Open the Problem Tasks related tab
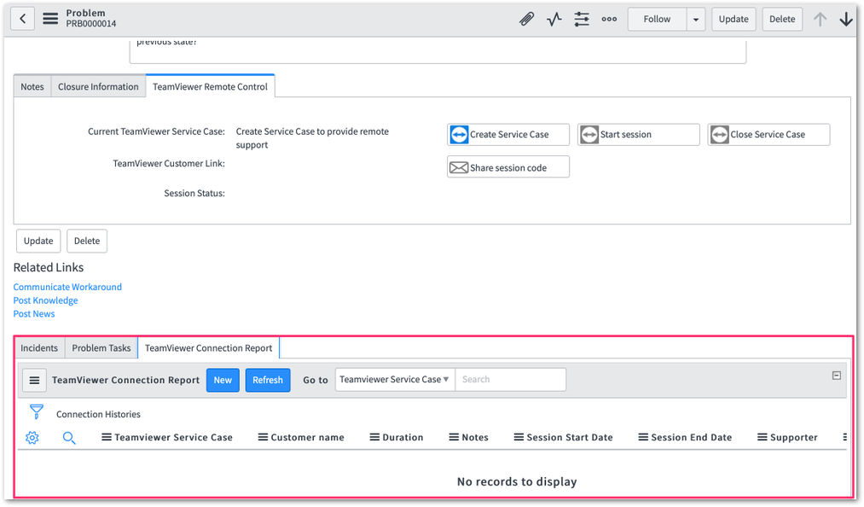Screen dimensions: 864x507 pyautogui.click(x=101, y=348)
